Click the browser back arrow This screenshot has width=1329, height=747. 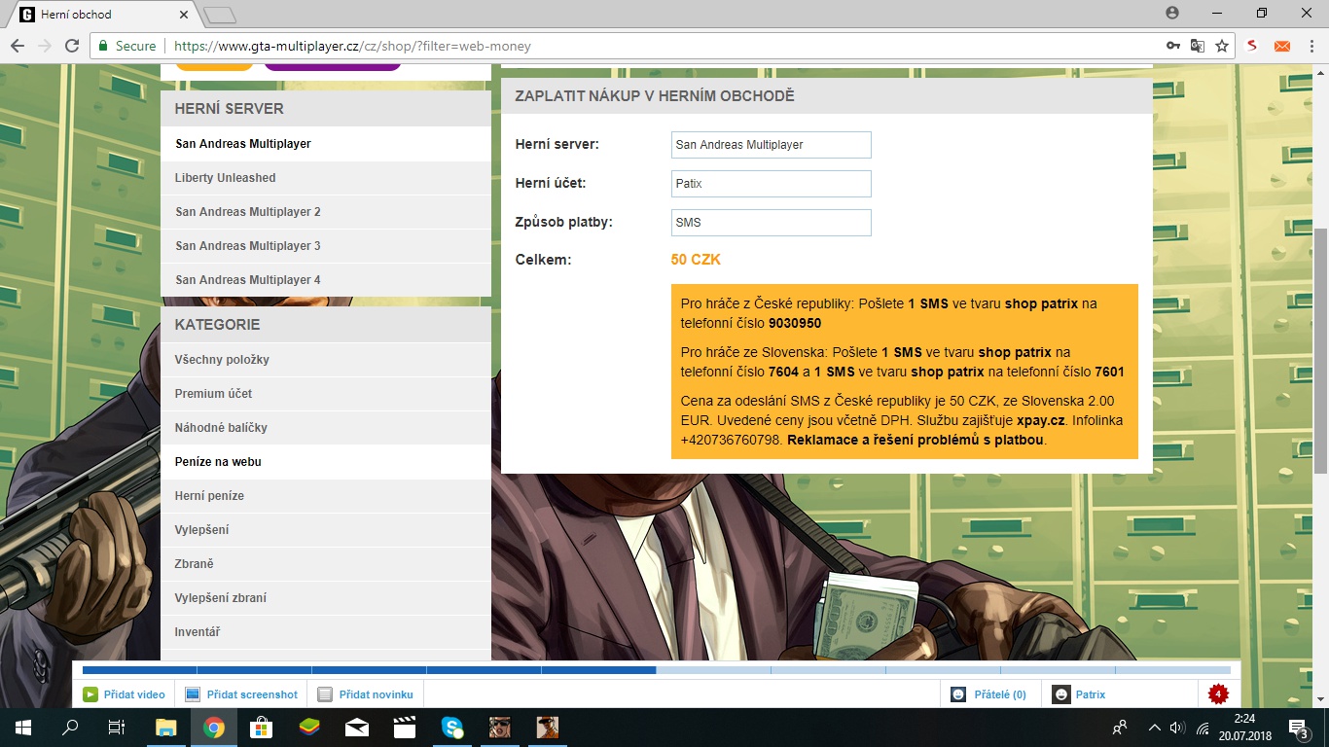pyautogui.click(x=18, y=46)
